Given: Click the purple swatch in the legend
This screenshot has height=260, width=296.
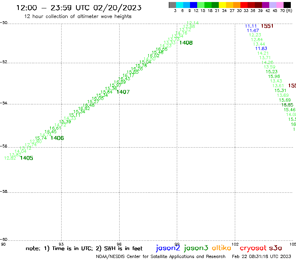Looking at the screenshot, I should pos(266,5).
